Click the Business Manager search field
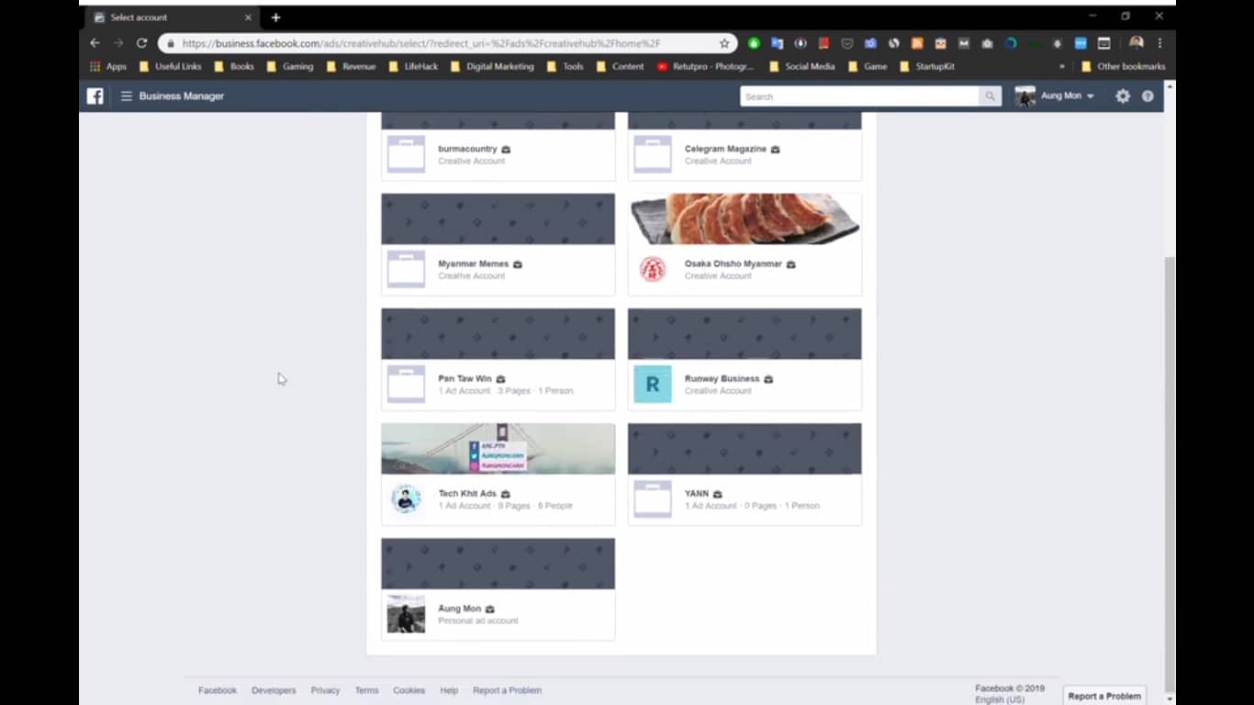This screenshot has height=705, width=1254. 860,96
